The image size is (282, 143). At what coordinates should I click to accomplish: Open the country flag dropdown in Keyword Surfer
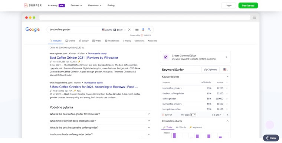226,70
